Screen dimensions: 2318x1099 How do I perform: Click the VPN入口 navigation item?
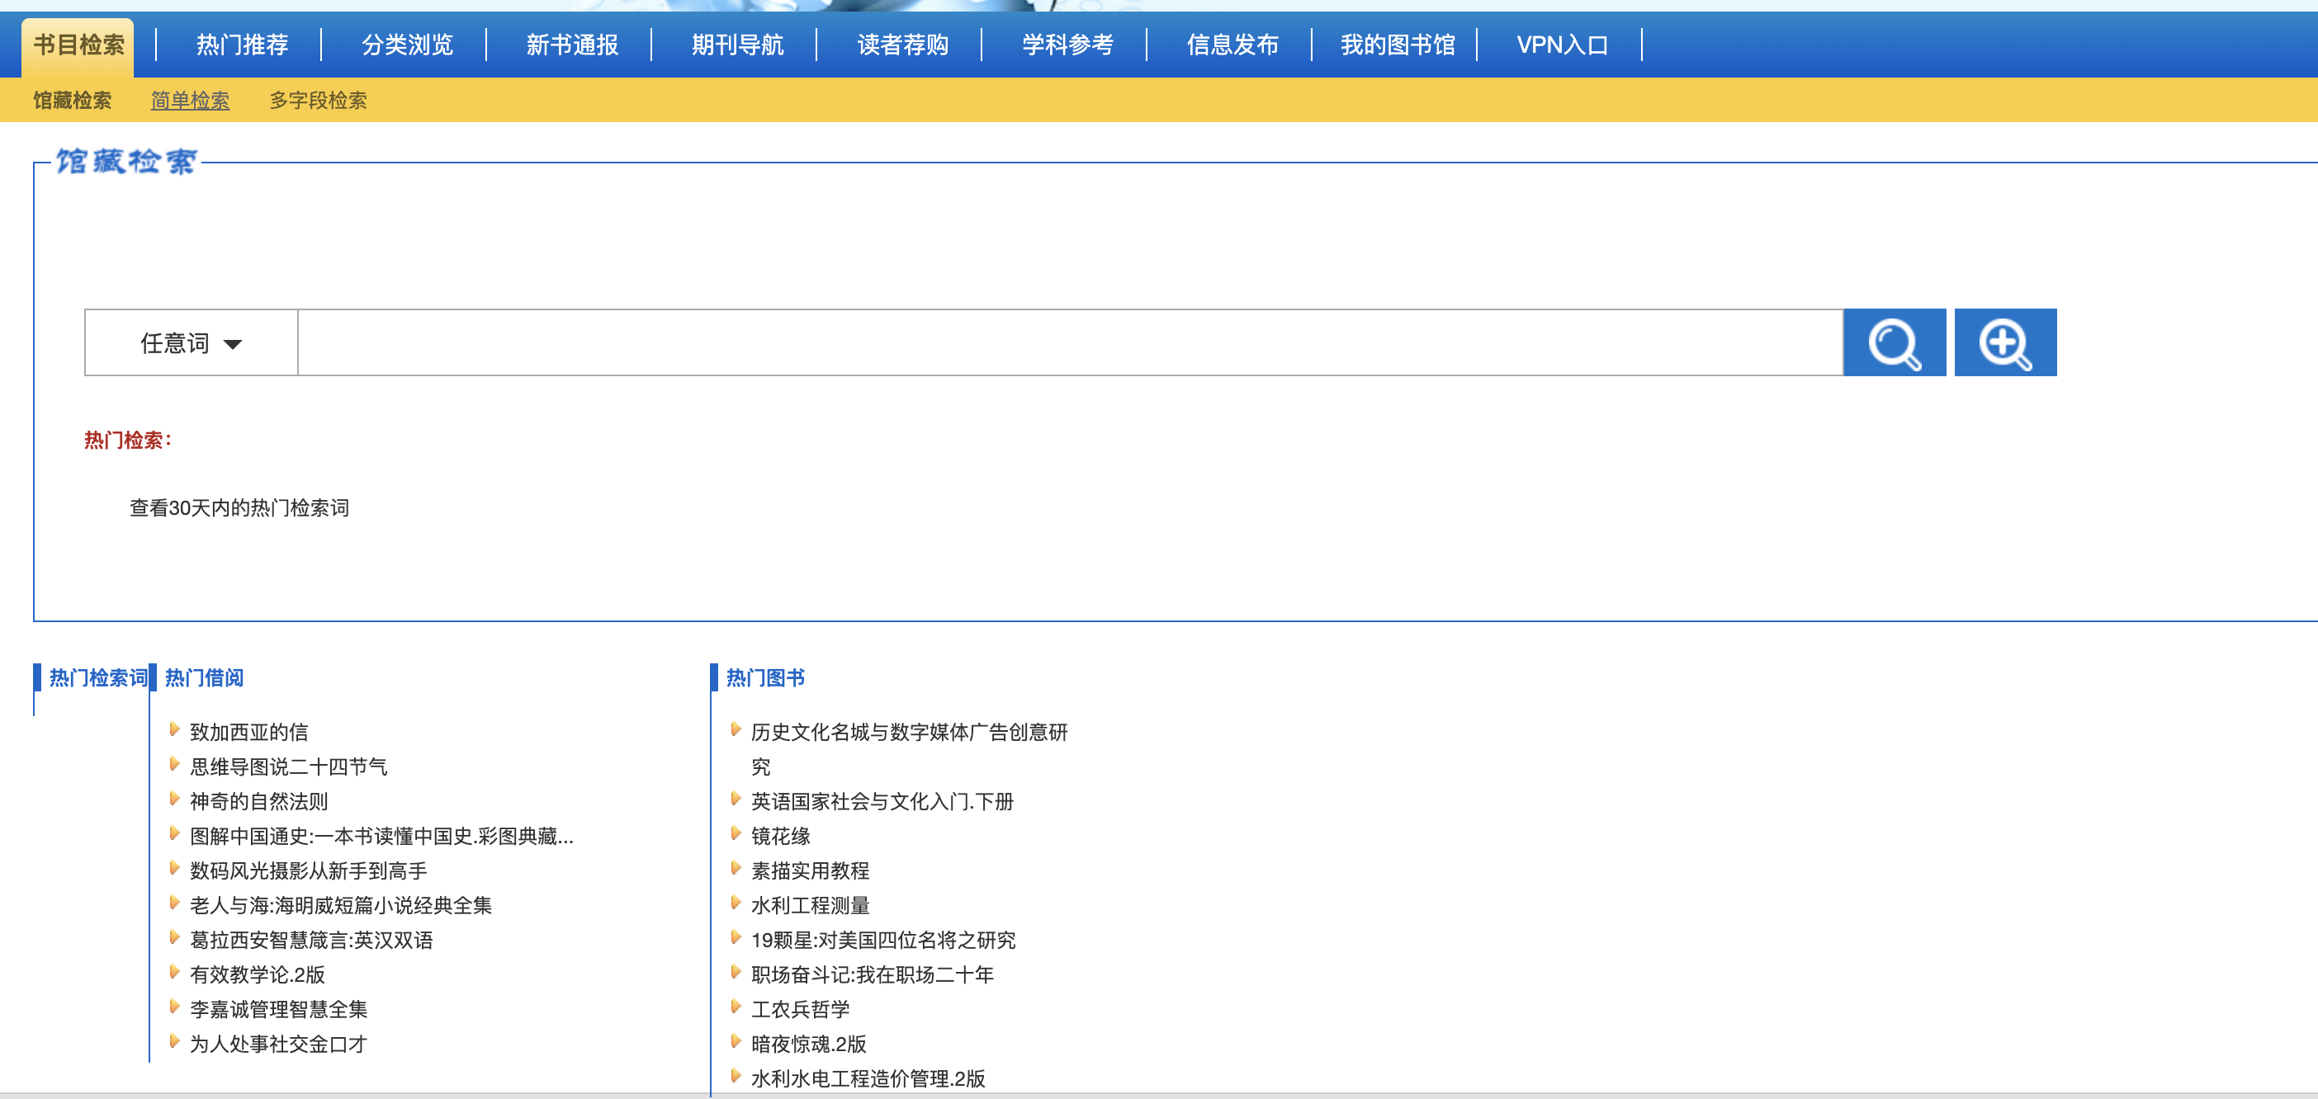(1561, 45)
